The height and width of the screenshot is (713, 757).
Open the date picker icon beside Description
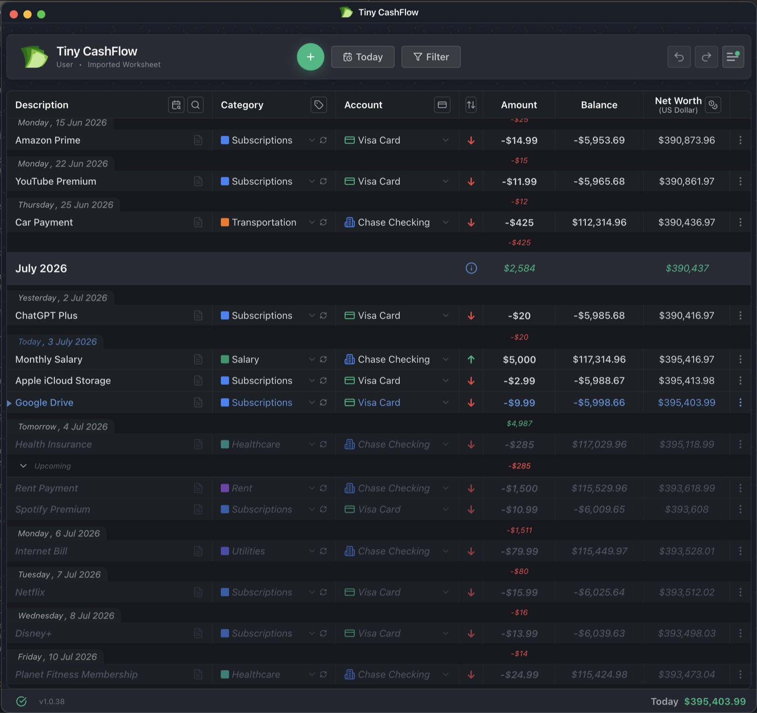176,105
